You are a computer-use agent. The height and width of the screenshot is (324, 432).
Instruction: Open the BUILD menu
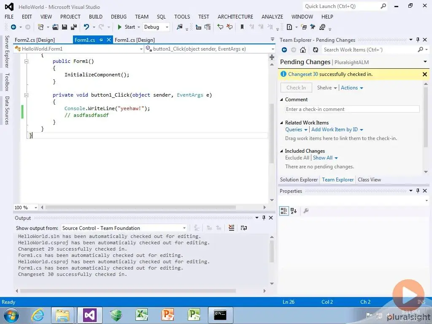(x=96, y=17)
